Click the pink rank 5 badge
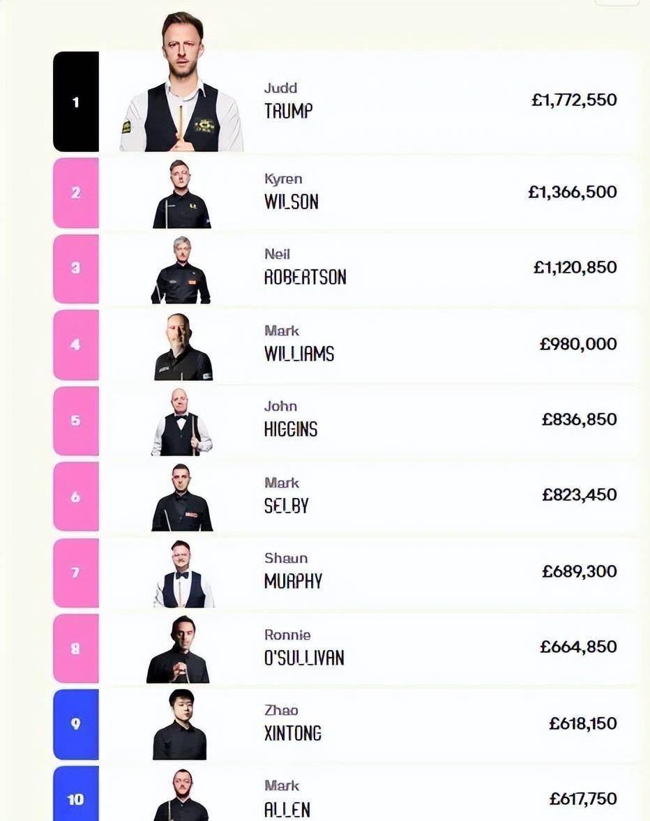Viewport: 650px width, 821px height. pos(76,421)
